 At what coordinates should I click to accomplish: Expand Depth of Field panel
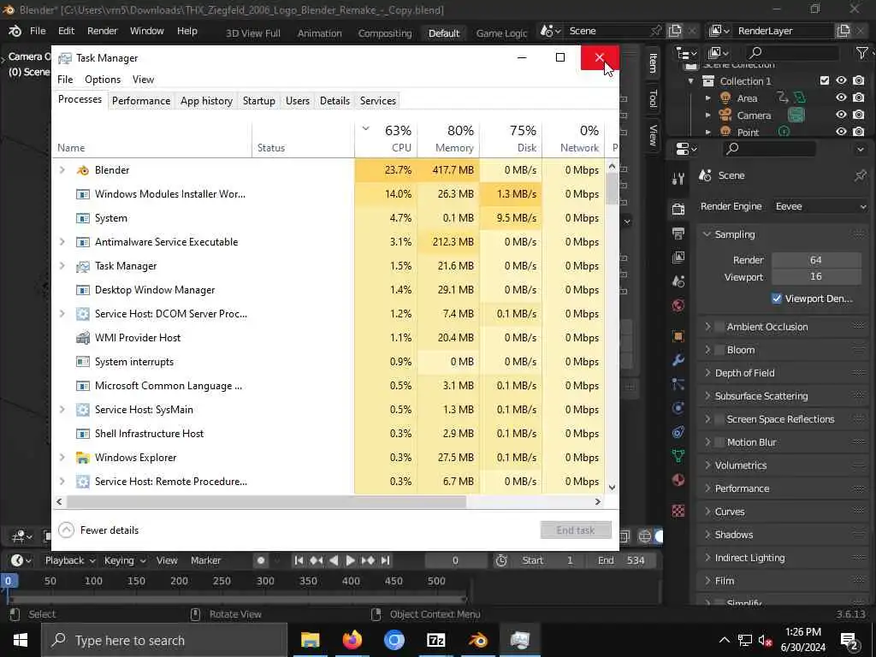coord(707,373)
